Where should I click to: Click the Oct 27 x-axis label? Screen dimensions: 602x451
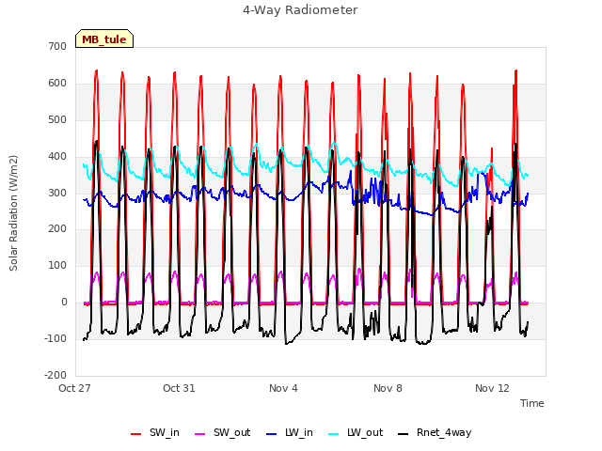point(74,388)
